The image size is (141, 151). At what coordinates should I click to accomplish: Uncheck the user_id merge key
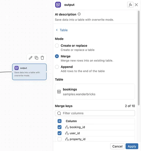[60, 133]
